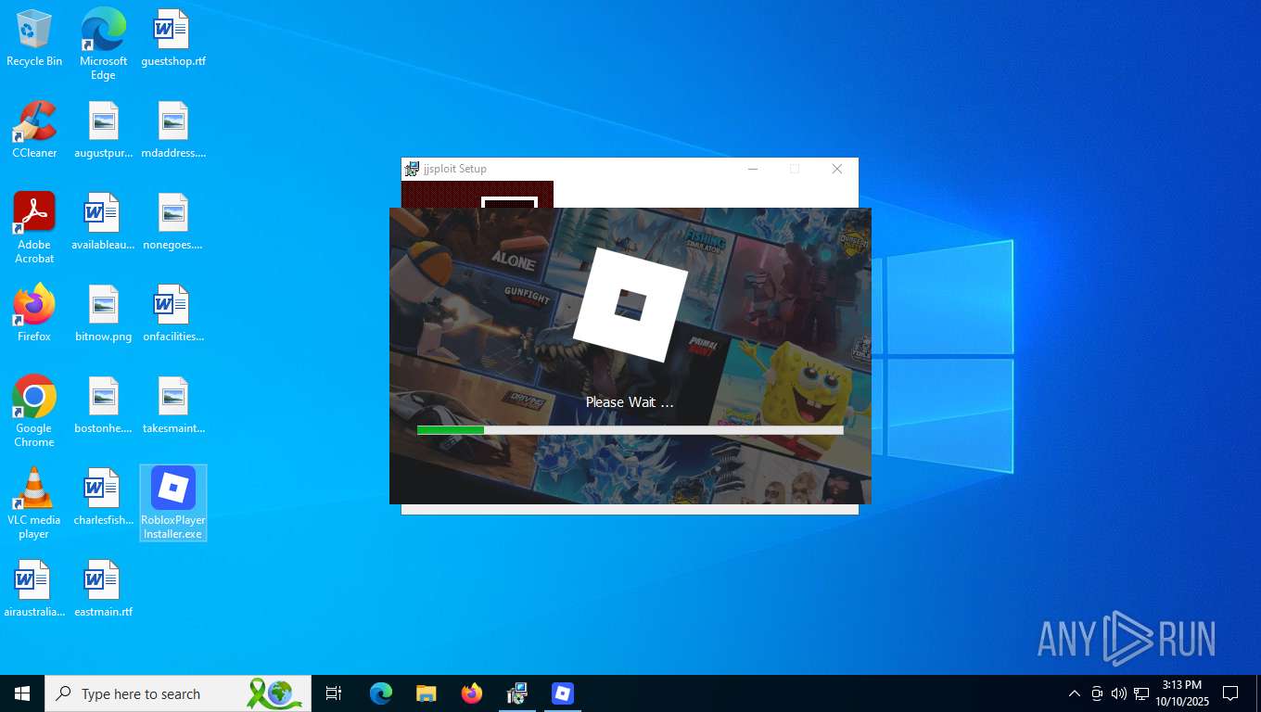Select the augustpur... image file
Image resolution: width=1261 pixels, height=712 pixels.
[x=103, y=130]
